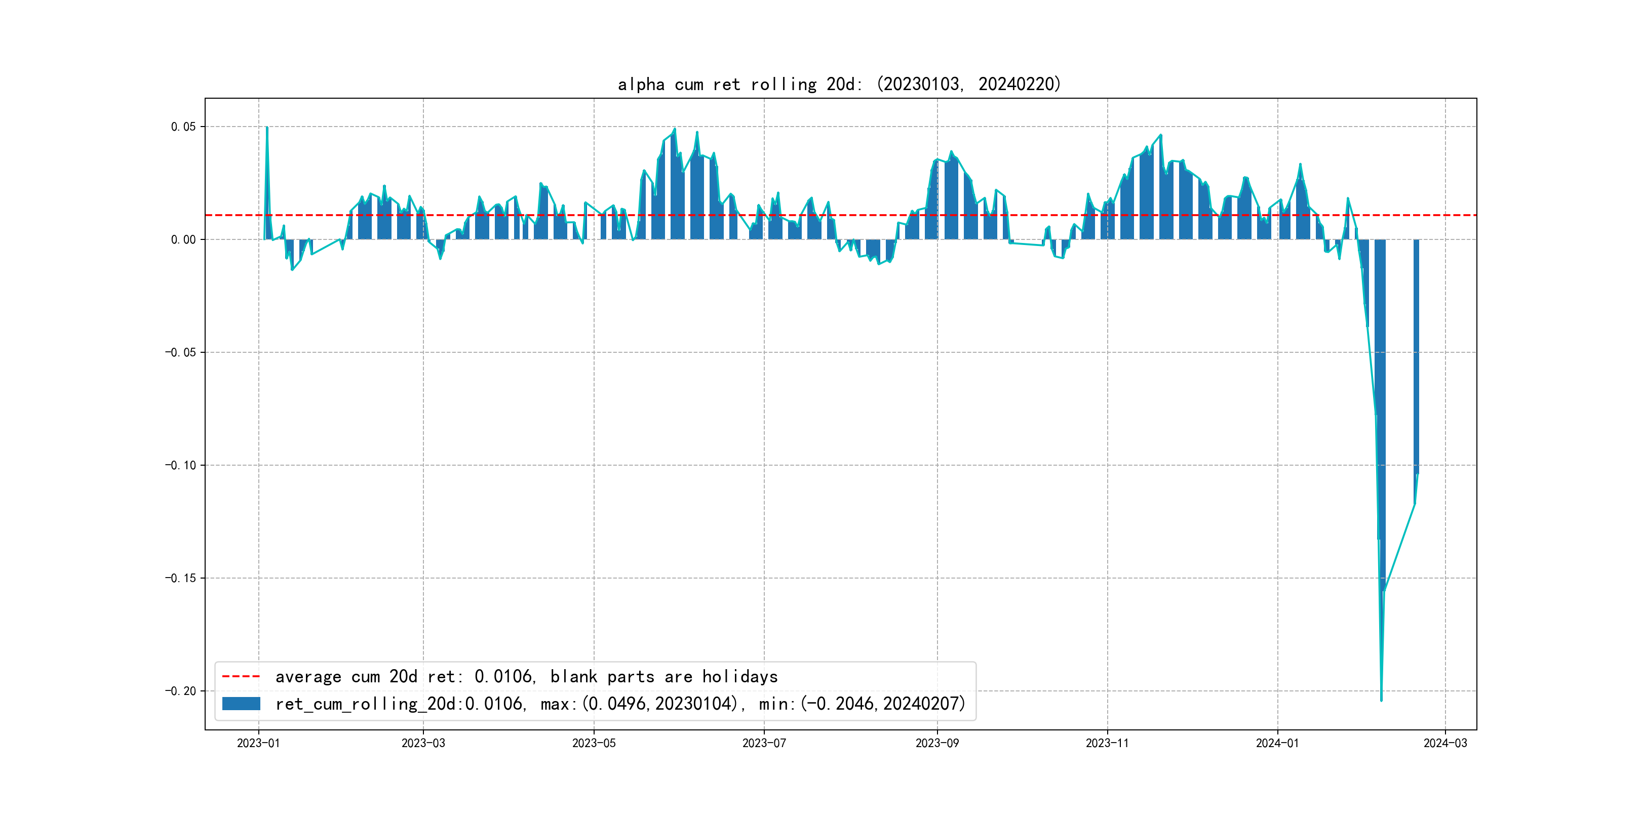
Task: Click the -0.20 y-axis tick label
Action: click(x=181, y=691)
